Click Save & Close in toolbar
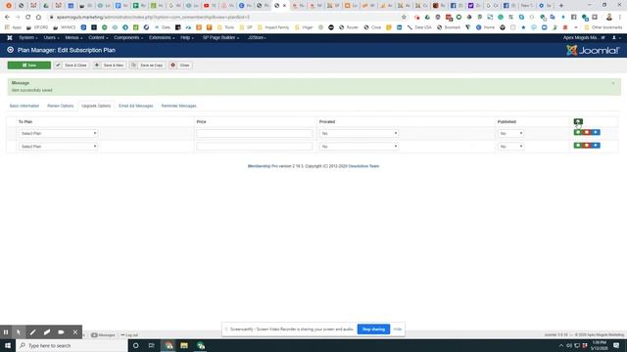The height and width of the screenshot is (352, 627). tap(72, 66)
